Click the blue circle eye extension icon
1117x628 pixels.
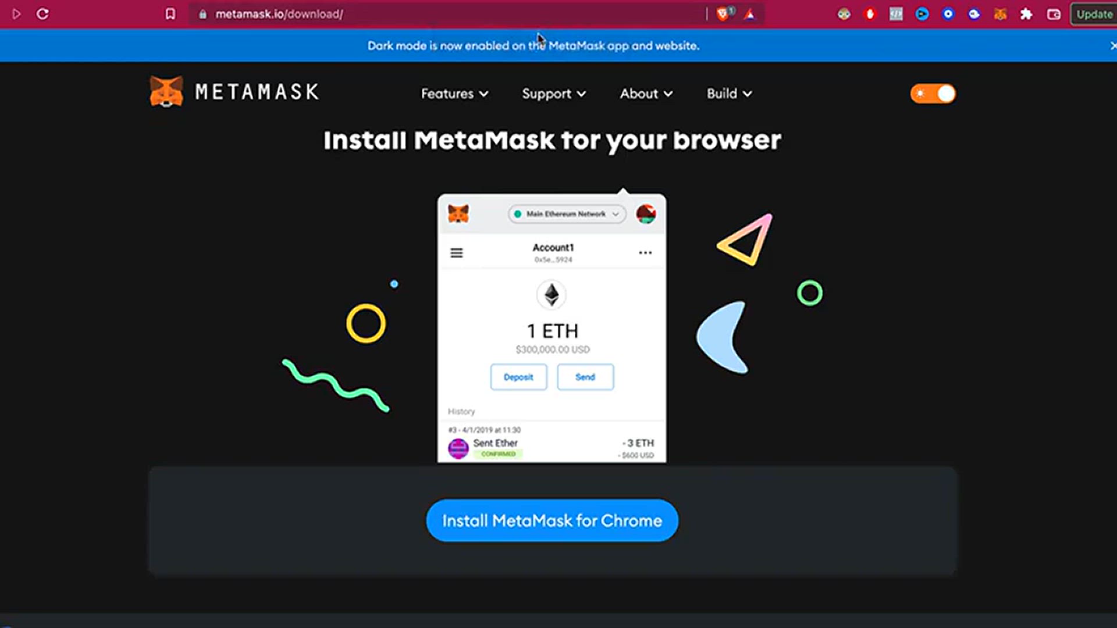948,14
